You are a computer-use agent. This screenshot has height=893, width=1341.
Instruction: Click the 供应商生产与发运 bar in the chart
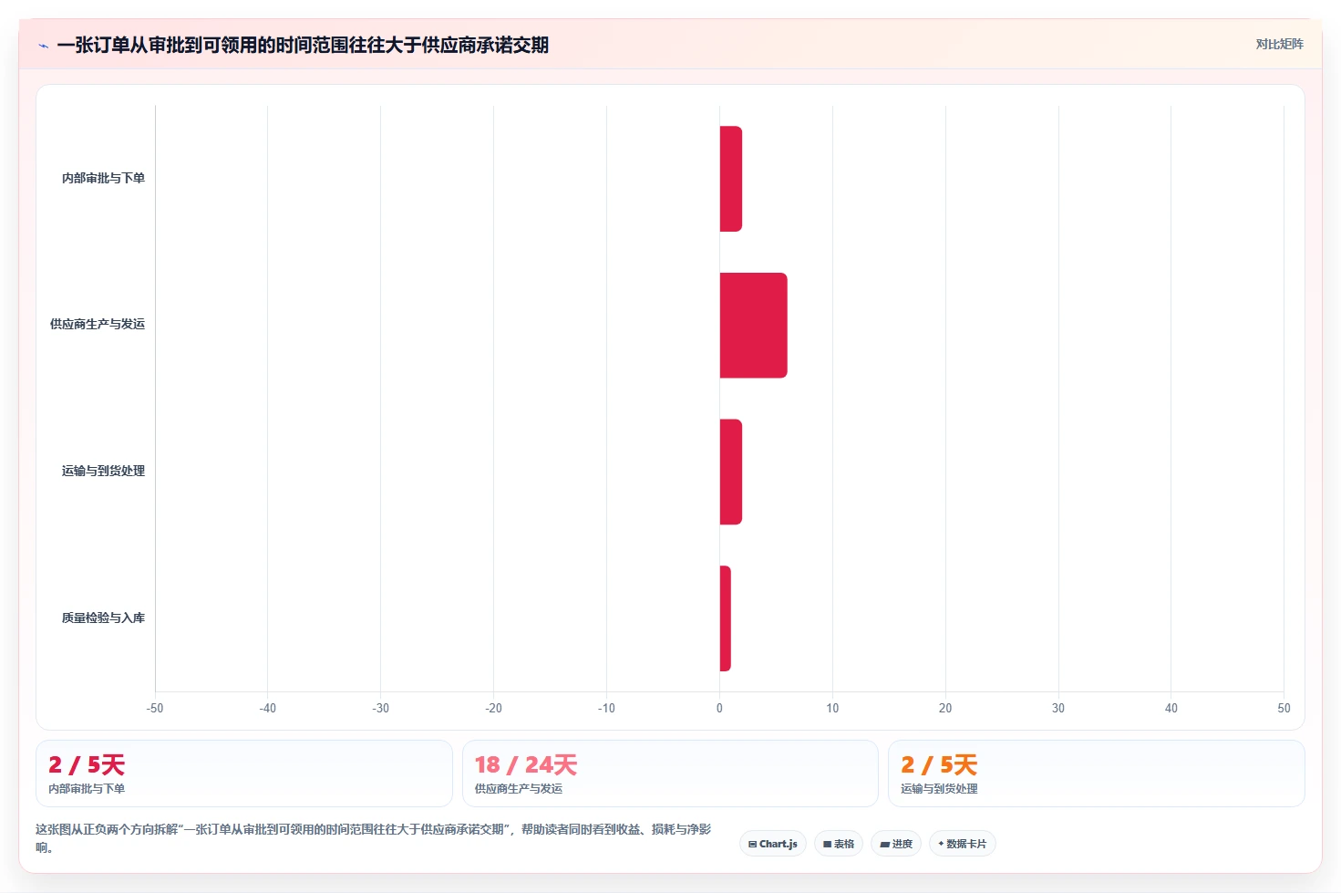754,325
